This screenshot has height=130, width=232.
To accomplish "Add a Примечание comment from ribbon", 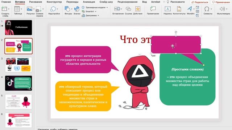I will pyautogui.click(x=153, y=9).
